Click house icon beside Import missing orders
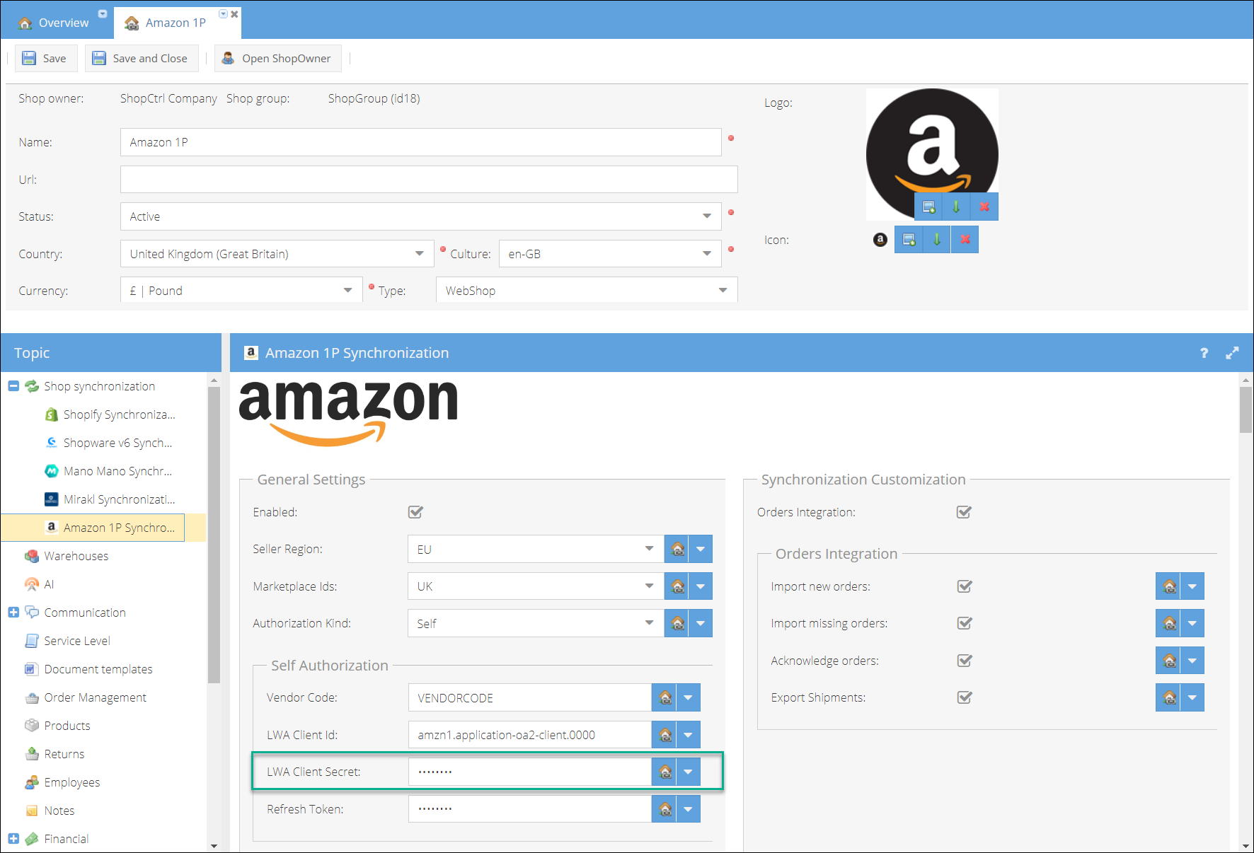 pyautogui.click(x=1168, y=623)
